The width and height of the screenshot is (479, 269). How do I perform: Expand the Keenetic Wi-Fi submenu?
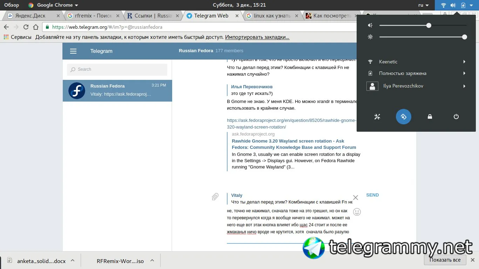pyautogui.click(x=464, y=62)
